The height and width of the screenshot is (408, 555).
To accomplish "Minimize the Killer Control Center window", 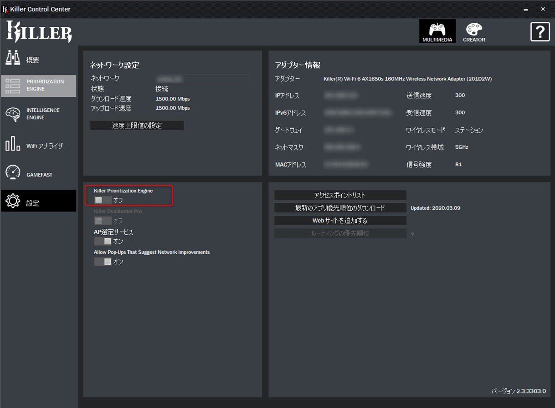I will tap(526, 9).
